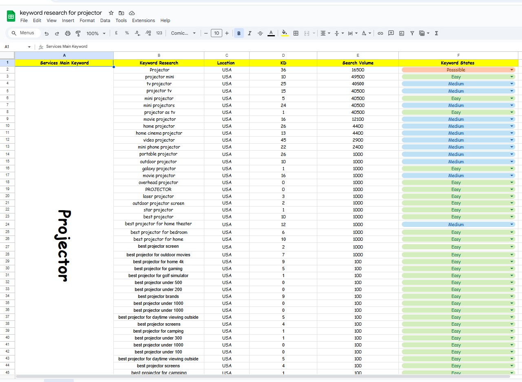Insert a link using the toolbar icon
Screen dimensions: 522x382
[380, 33]
